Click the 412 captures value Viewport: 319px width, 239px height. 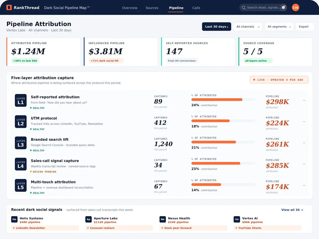click(x=160, y=123)
